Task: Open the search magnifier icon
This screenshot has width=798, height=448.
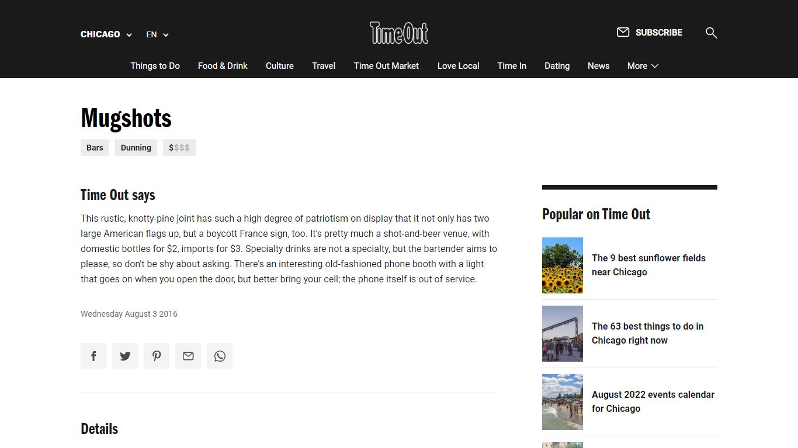Action: [x=711, y=33]
